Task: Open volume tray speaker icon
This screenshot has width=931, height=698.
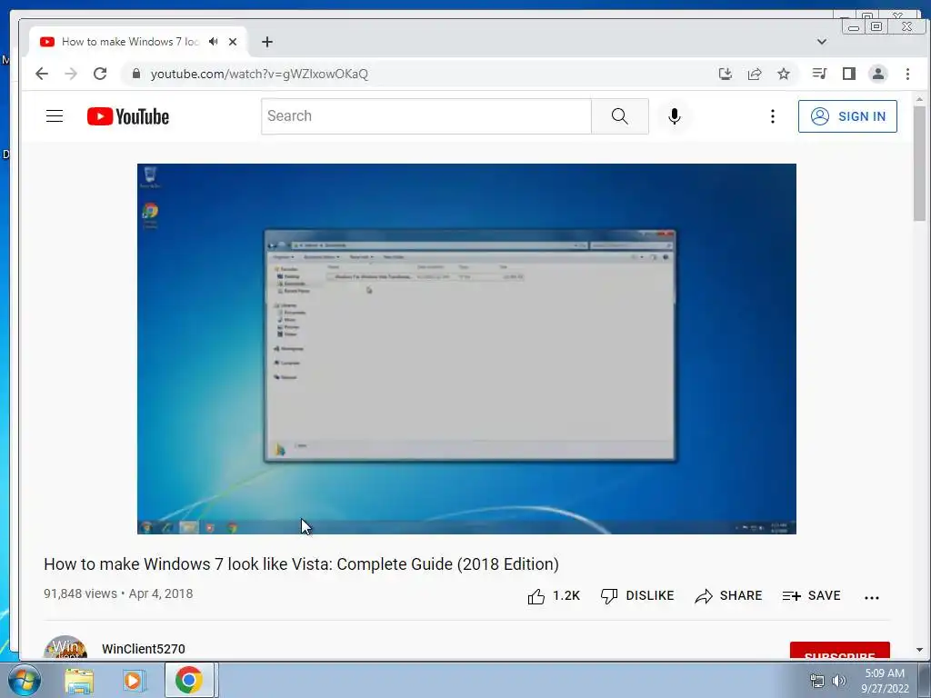Action: pos(839,681)
